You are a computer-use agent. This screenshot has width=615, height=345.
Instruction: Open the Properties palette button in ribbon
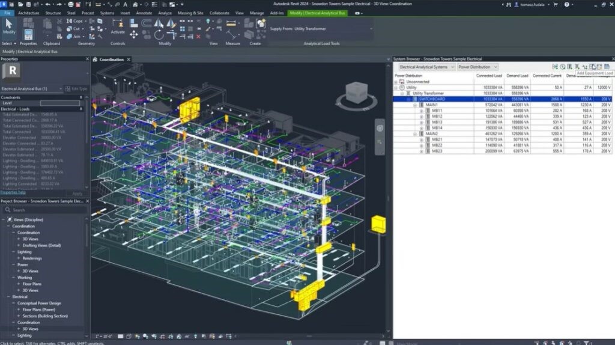pyautogui.click(x=28, y=35)
